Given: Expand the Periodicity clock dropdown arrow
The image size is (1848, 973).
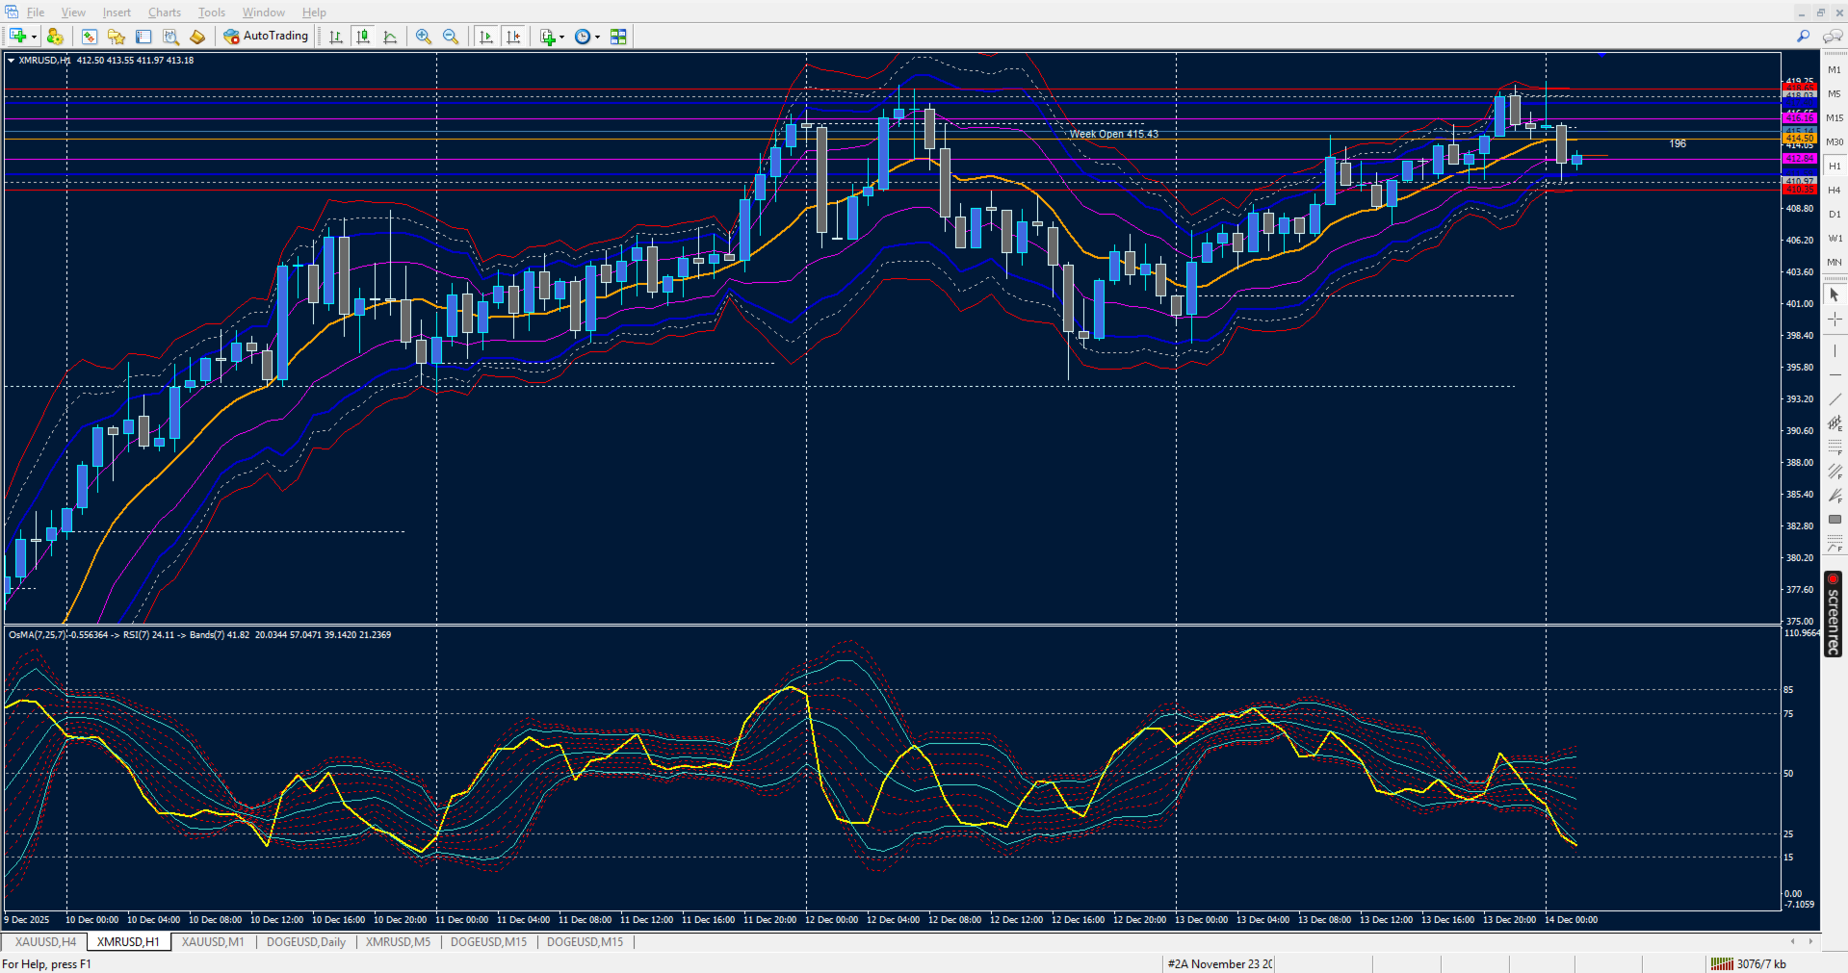Looking at the screenshot, I should click(x=597, y=37).
